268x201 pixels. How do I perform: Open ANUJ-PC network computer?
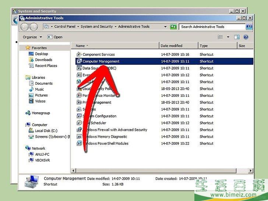(x=39, y=154)
